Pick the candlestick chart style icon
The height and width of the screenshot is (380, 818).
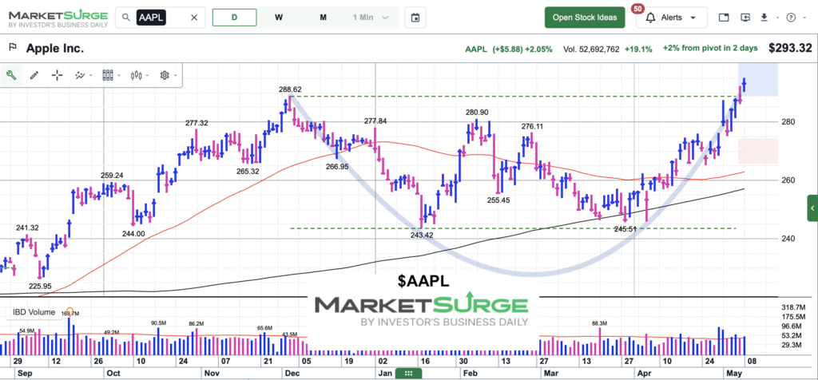pos(136,75)
